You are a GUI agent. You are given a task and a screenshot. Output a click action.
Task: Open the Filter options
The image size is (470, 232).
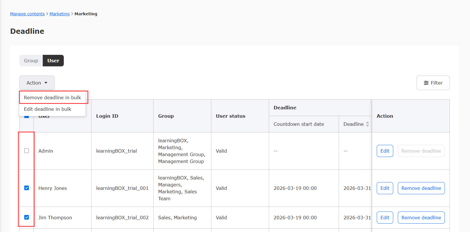[433, 83]
